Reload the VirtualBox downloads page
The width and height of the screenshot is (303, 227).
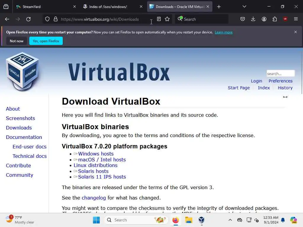pyautogui.click(x=28, y=19)
